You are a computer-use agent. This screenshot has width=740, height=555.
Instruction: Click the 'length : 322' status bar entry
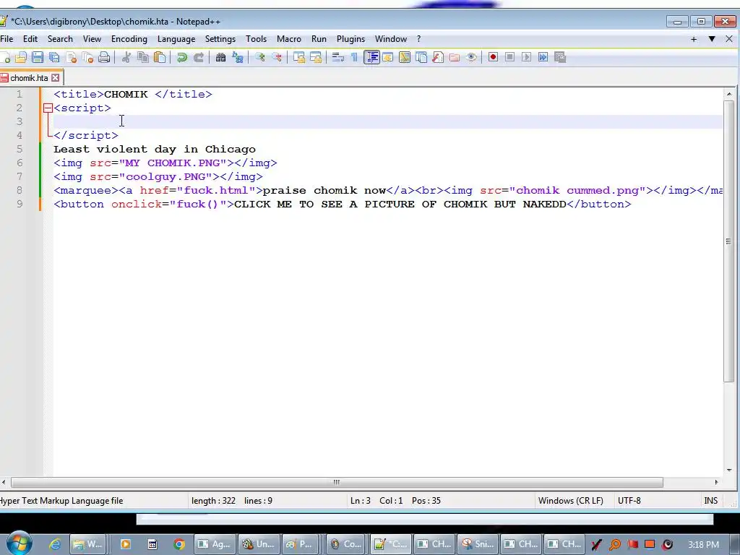[x=213, y=501]
